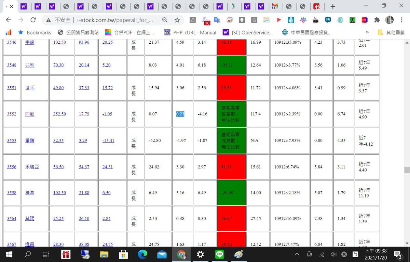Open a new browser tab
The width and height of the screenshot is (410, 262).
(333, 6)
